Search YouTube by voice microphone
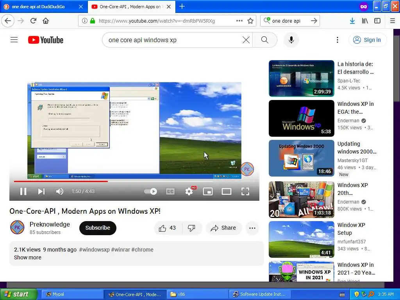Viewport: 400px width, 300px height. click(x=291, y=40)
